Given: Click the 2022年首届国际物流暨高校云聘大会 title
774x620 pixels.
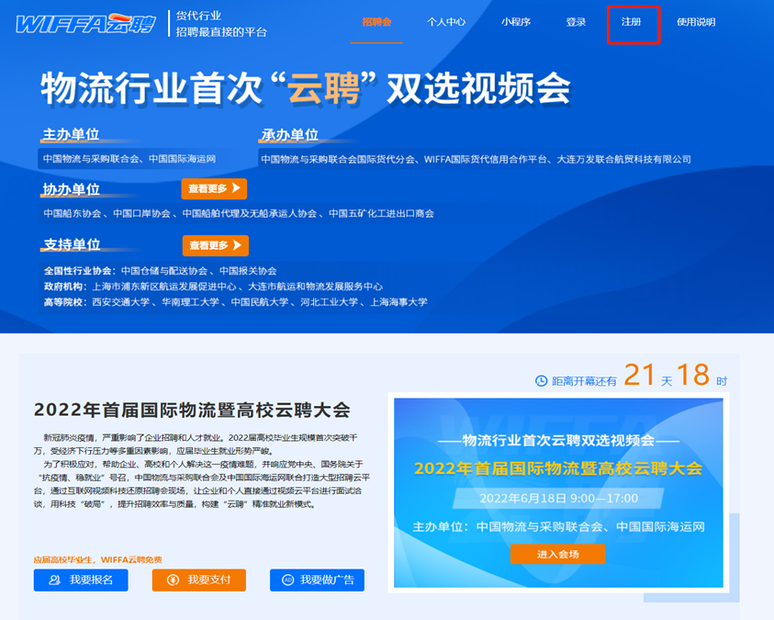Looking at the screenshot, I should pyautogui.click(x=192, y=410).
